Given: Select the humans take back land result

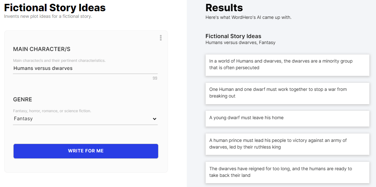Looking at the screenshot, I should [287, 172].
